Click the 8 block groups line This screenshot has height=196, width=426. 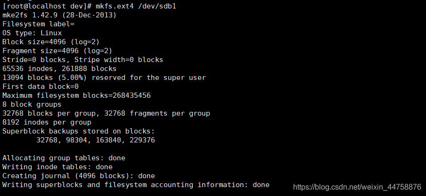coord(32,104)
